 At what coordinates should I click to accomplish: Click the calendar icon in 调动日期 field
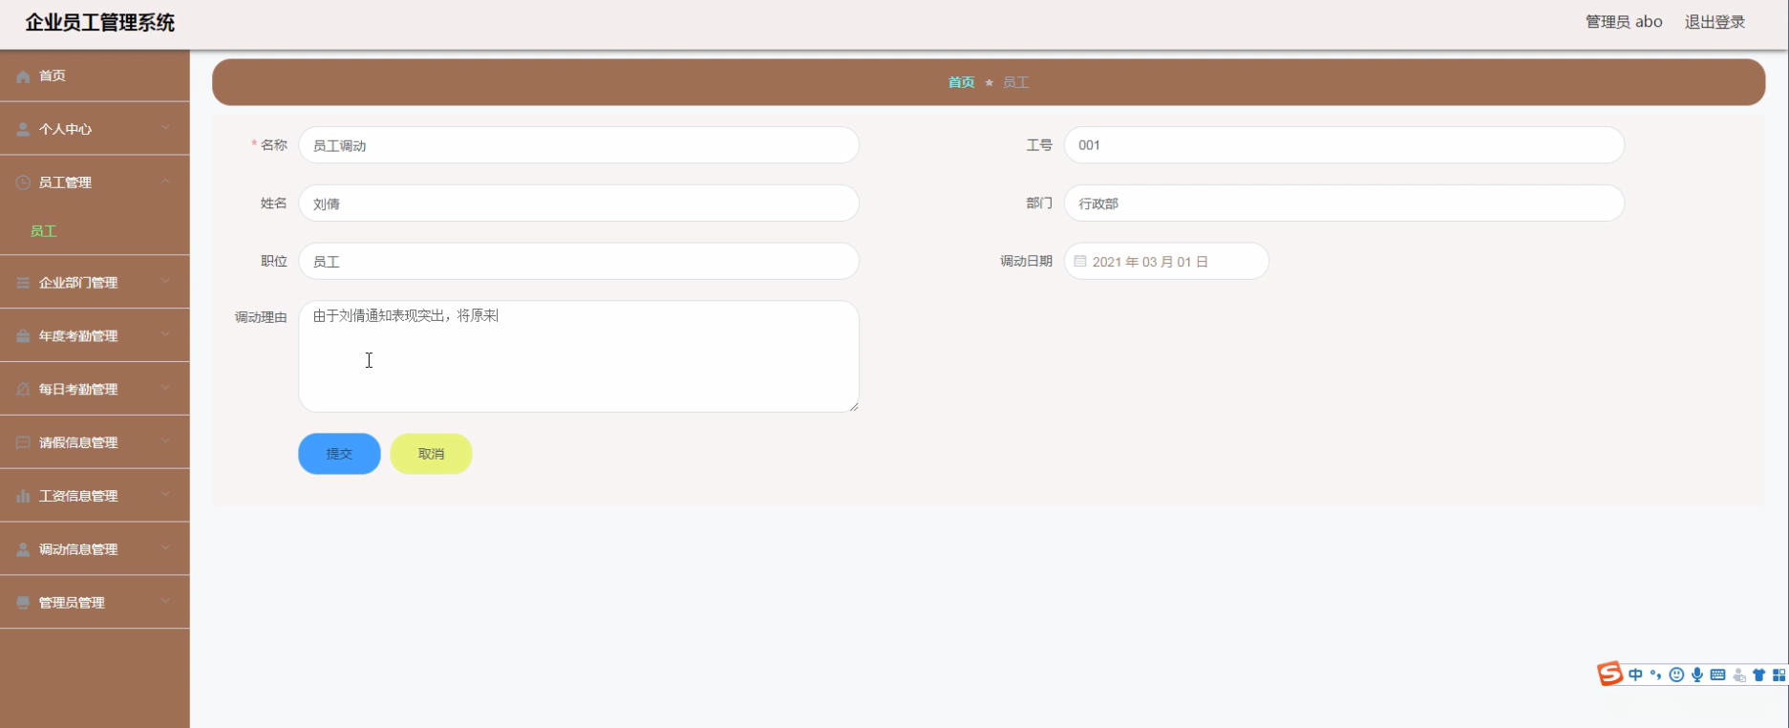[x=1080, y=261]
